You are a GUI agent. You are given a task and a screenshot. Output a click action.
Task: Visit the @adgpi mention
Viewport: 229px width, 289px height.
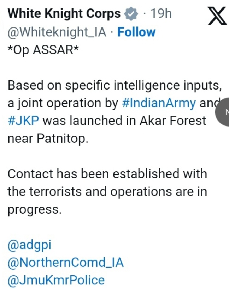[x=29, y=245]
